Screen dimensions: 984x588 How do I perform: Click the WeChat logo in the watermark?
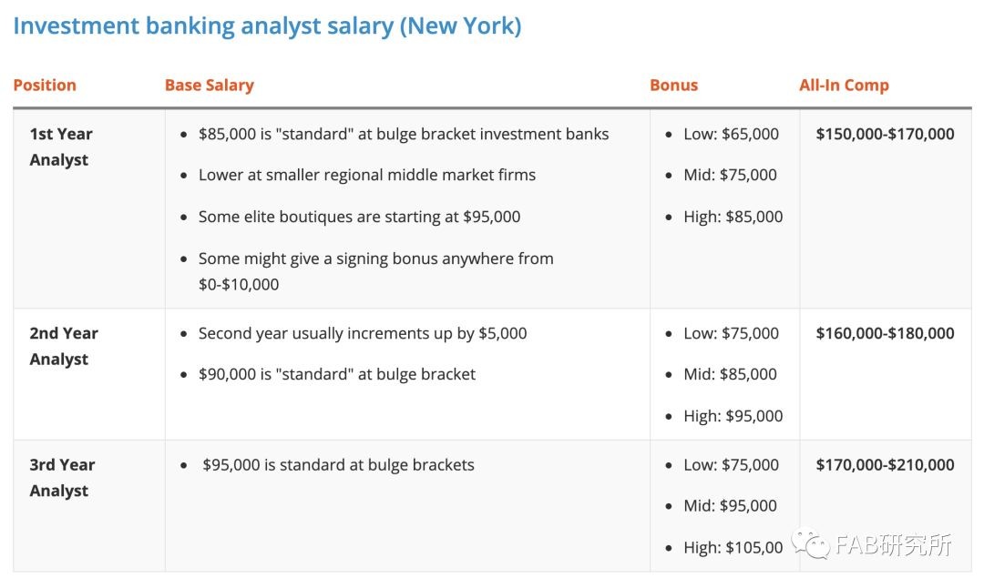810,543
